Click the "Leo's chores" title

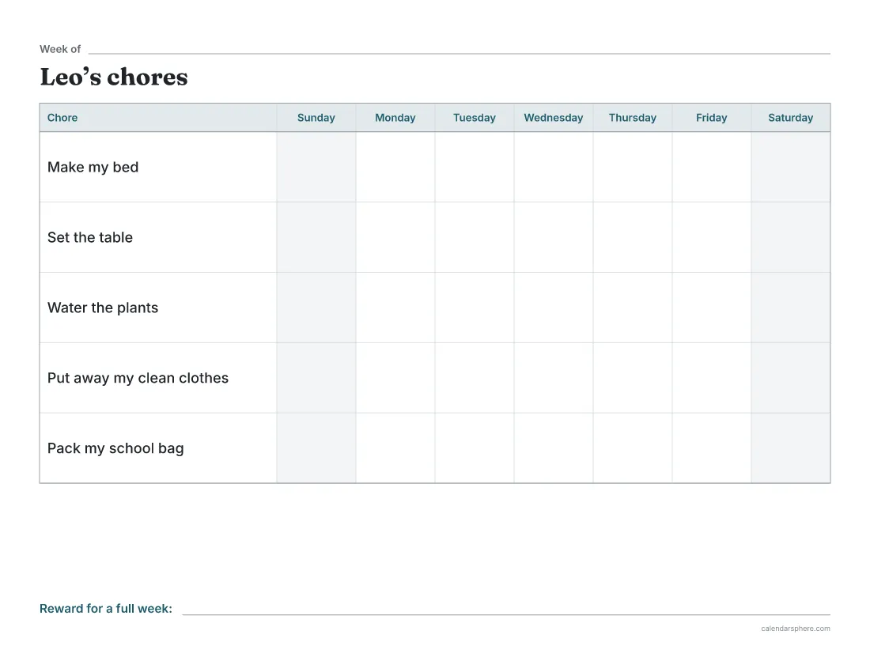(114, 77)
